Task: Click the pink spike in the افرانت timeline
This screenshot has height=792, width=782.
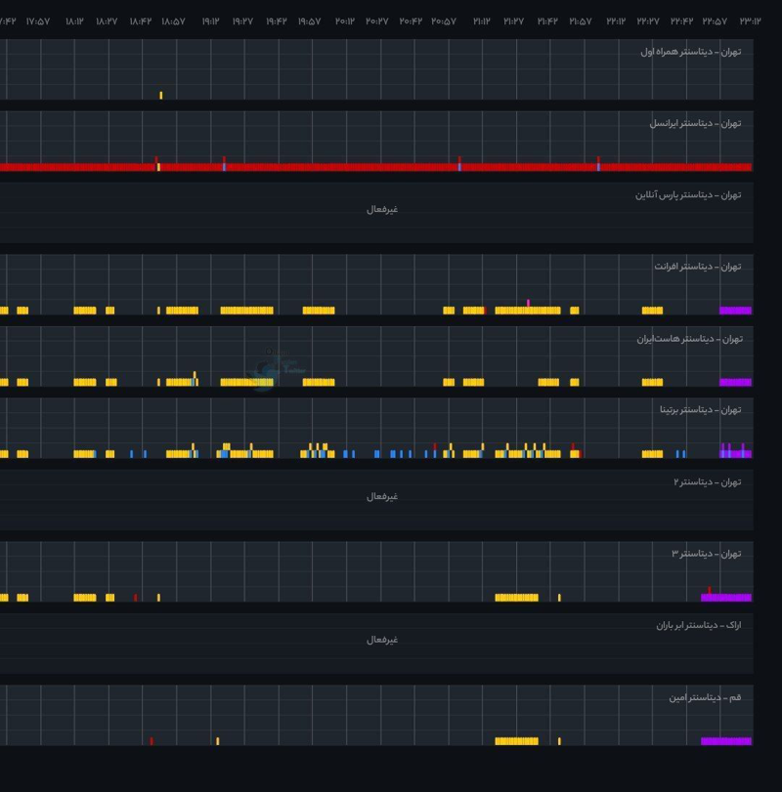Action: tap(528, 303)
